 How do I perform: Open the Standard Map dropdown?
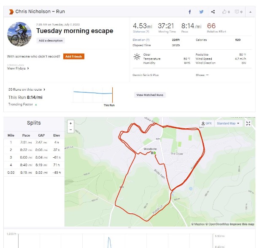click(x=228, y=124)
